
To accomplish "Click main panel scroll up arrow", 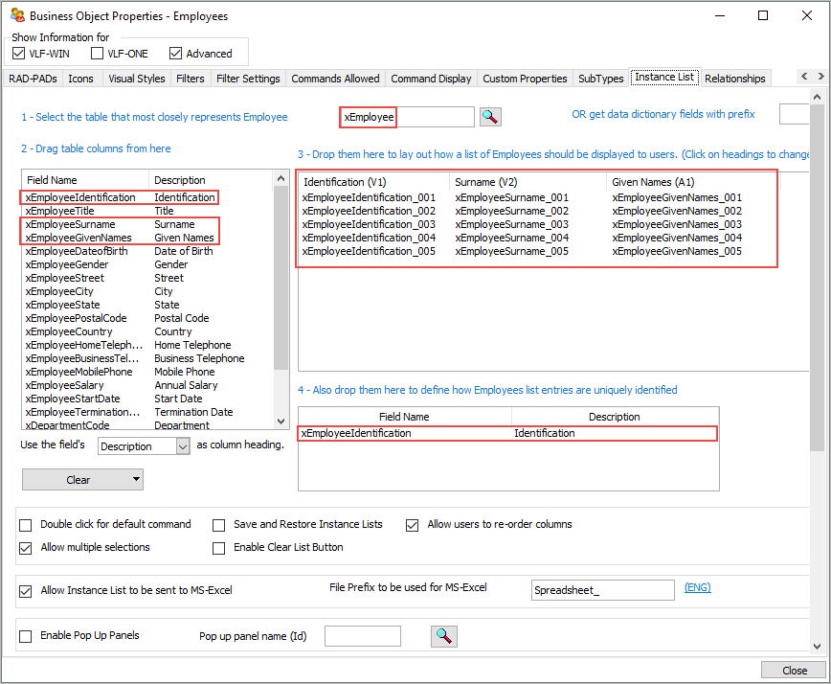I will 817,97.
